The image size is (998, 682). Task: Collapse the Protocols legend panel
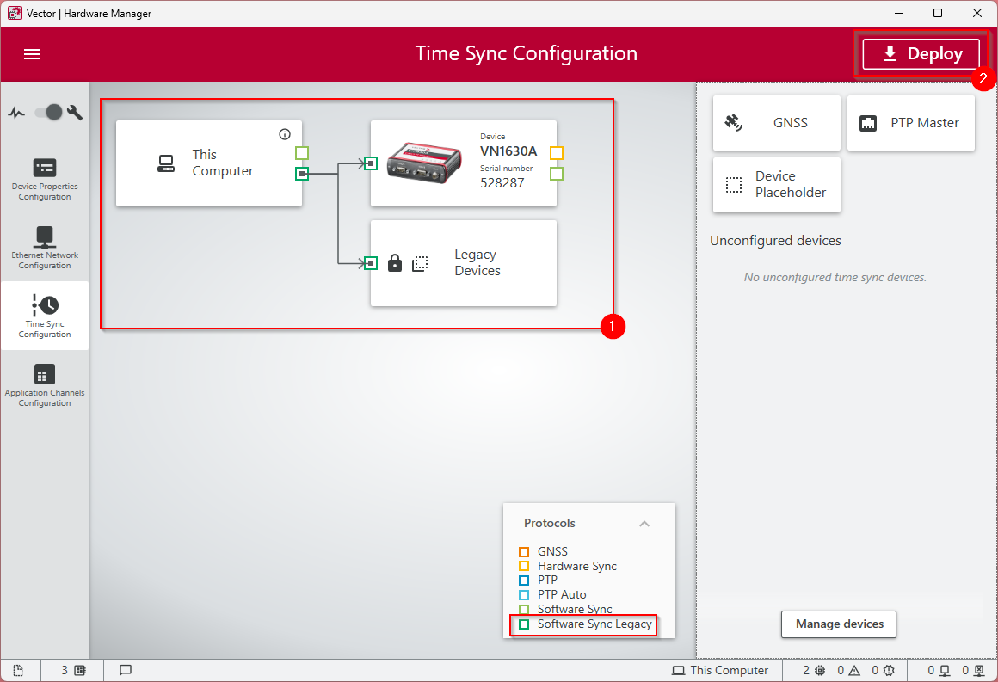(x=644, y=524)
